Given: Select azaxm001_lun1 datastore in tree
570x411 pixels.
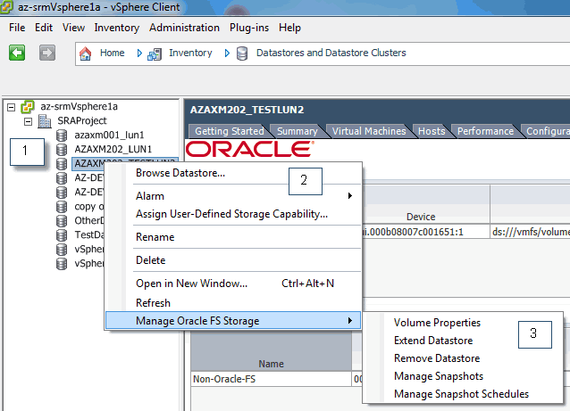Looking at the screenshot, I should pos(109,136).
